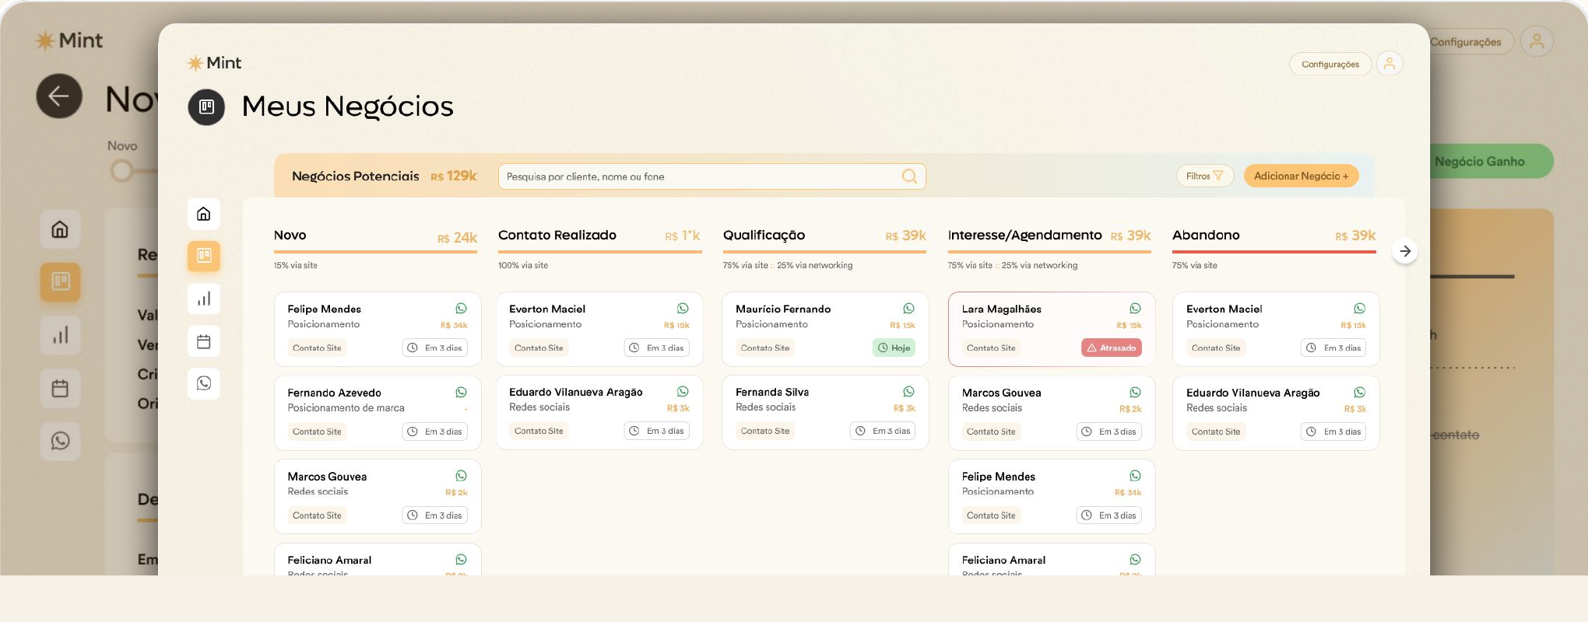This screenshot has height=622, width=1588.
Task: Click the Hoje badge on Maurício Fernando card
Action: point(894,348)
